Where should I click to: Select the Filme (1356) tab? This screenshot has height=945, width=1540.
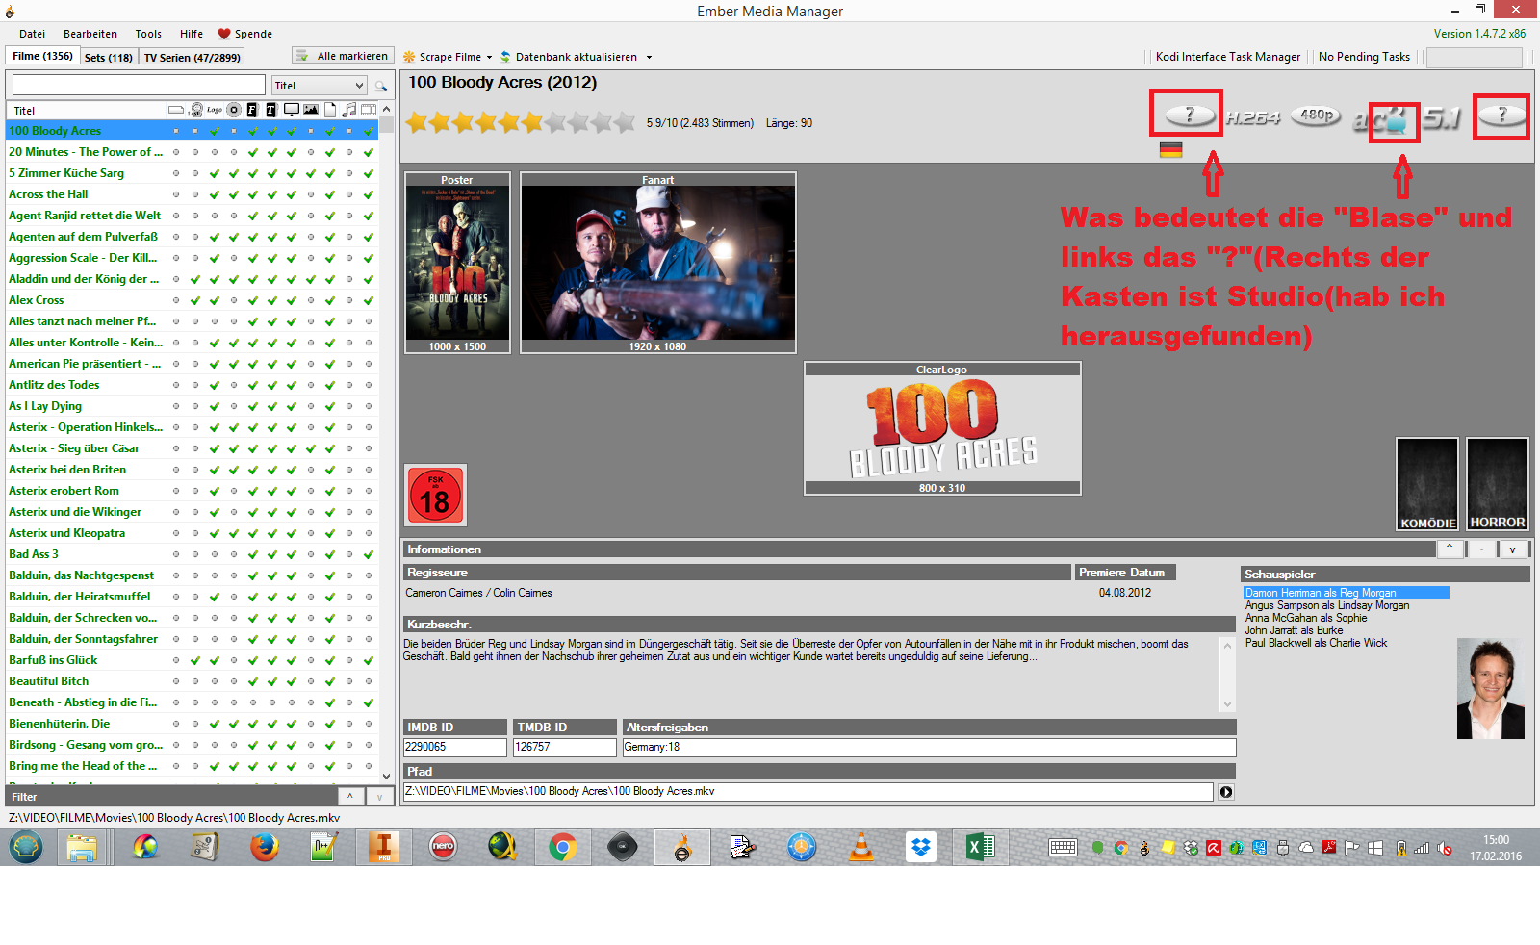[42, 56]
